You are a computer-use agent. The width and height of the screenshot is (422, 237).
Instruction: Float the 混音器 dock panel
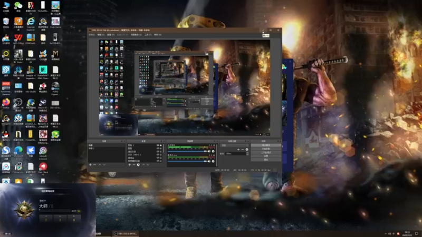pyautogui.click(x=215, y=141)
